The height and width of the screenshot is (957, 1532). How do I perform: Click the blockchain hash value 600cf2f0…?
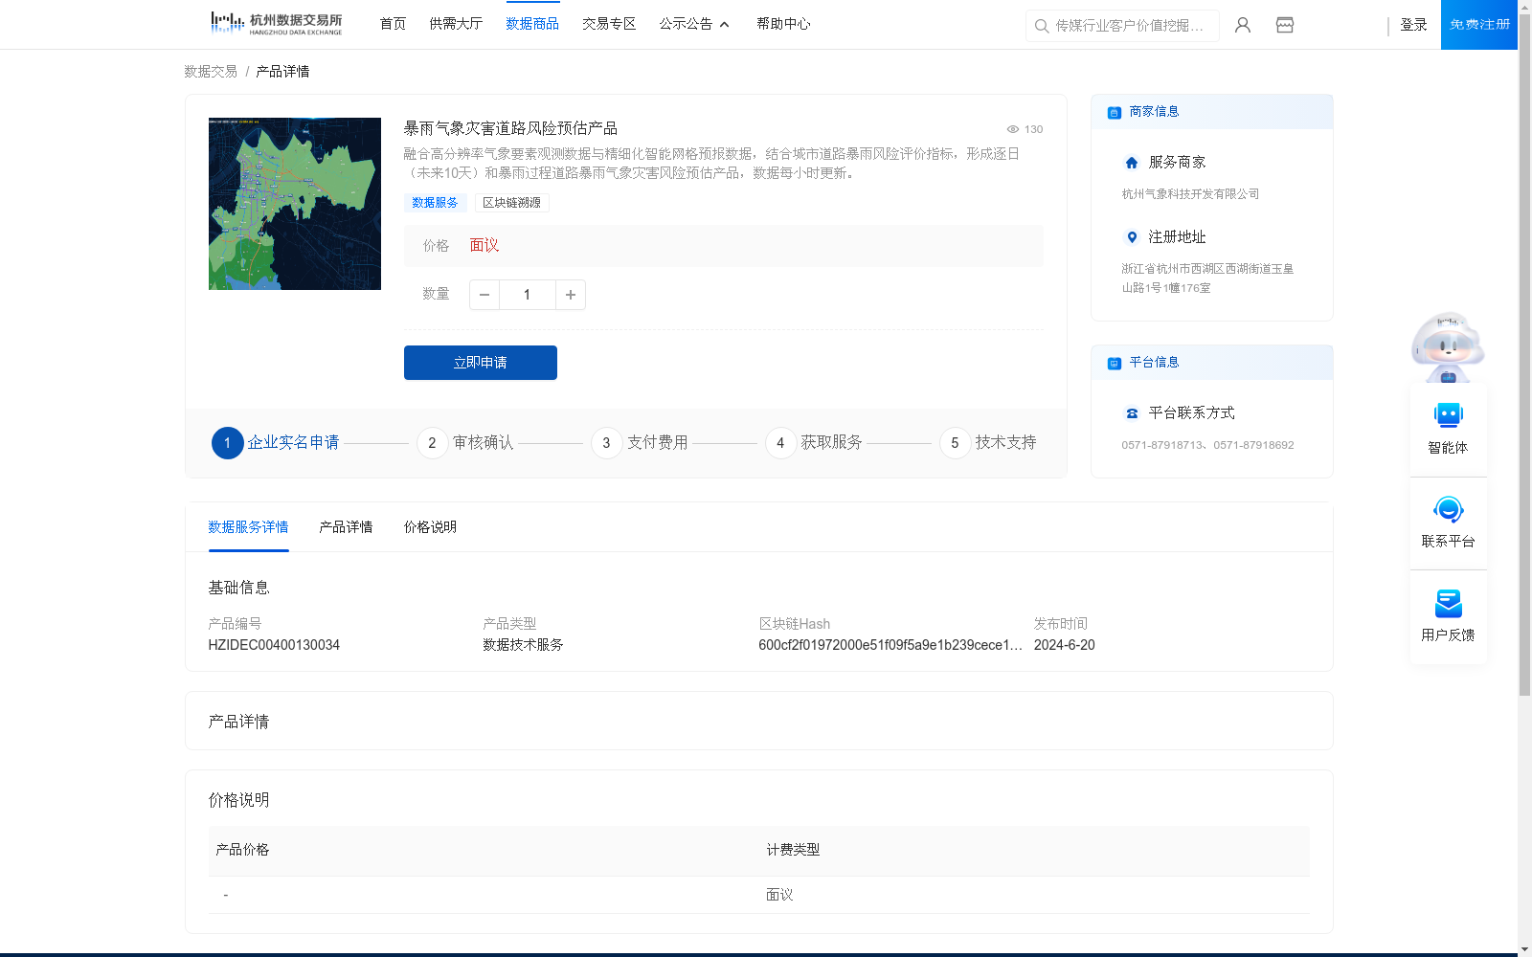(890, 645)
